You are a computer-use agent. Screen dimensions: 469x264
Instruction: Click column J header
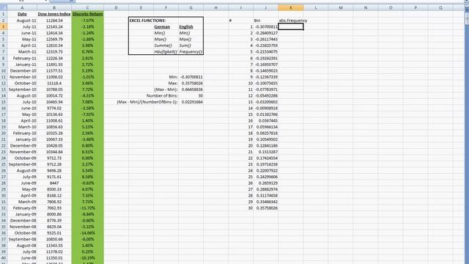pyautogui.click(x=265, y=8)
